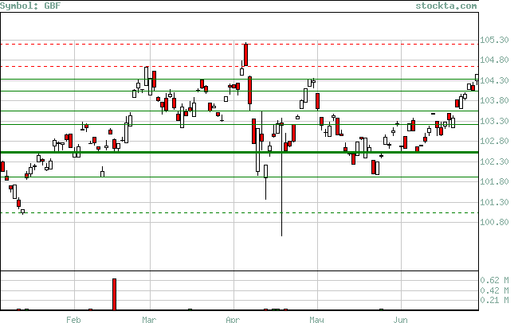Click the 'Symbol: GBF' label

30,6
